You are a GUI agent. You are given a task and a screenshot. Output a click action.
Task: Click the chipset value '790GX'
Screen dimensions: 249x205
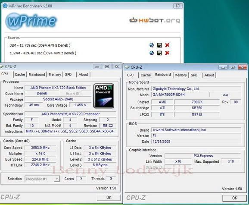[x=197, y=102]
